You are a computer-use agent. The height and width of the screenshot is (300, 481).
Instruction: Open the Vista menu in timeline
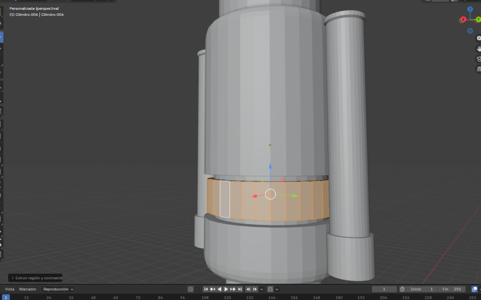click(x=9, y=289)
